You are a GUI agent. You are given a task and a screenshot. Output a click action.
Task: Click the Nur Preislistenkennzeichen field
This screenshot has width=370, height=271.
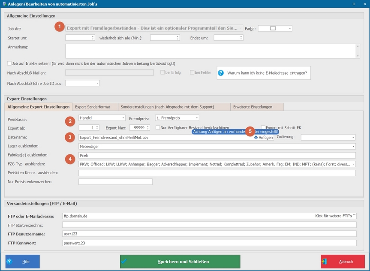click(115, 182)
